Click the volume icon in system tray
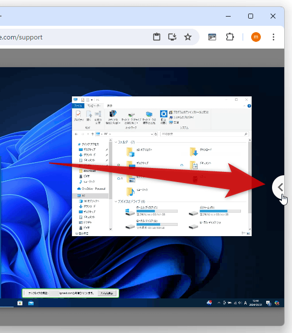 tap(240, 303)
